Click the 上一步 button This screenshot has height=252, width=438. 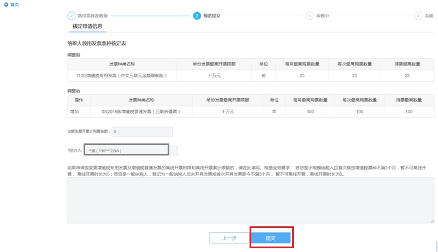(x=229, y=238)
